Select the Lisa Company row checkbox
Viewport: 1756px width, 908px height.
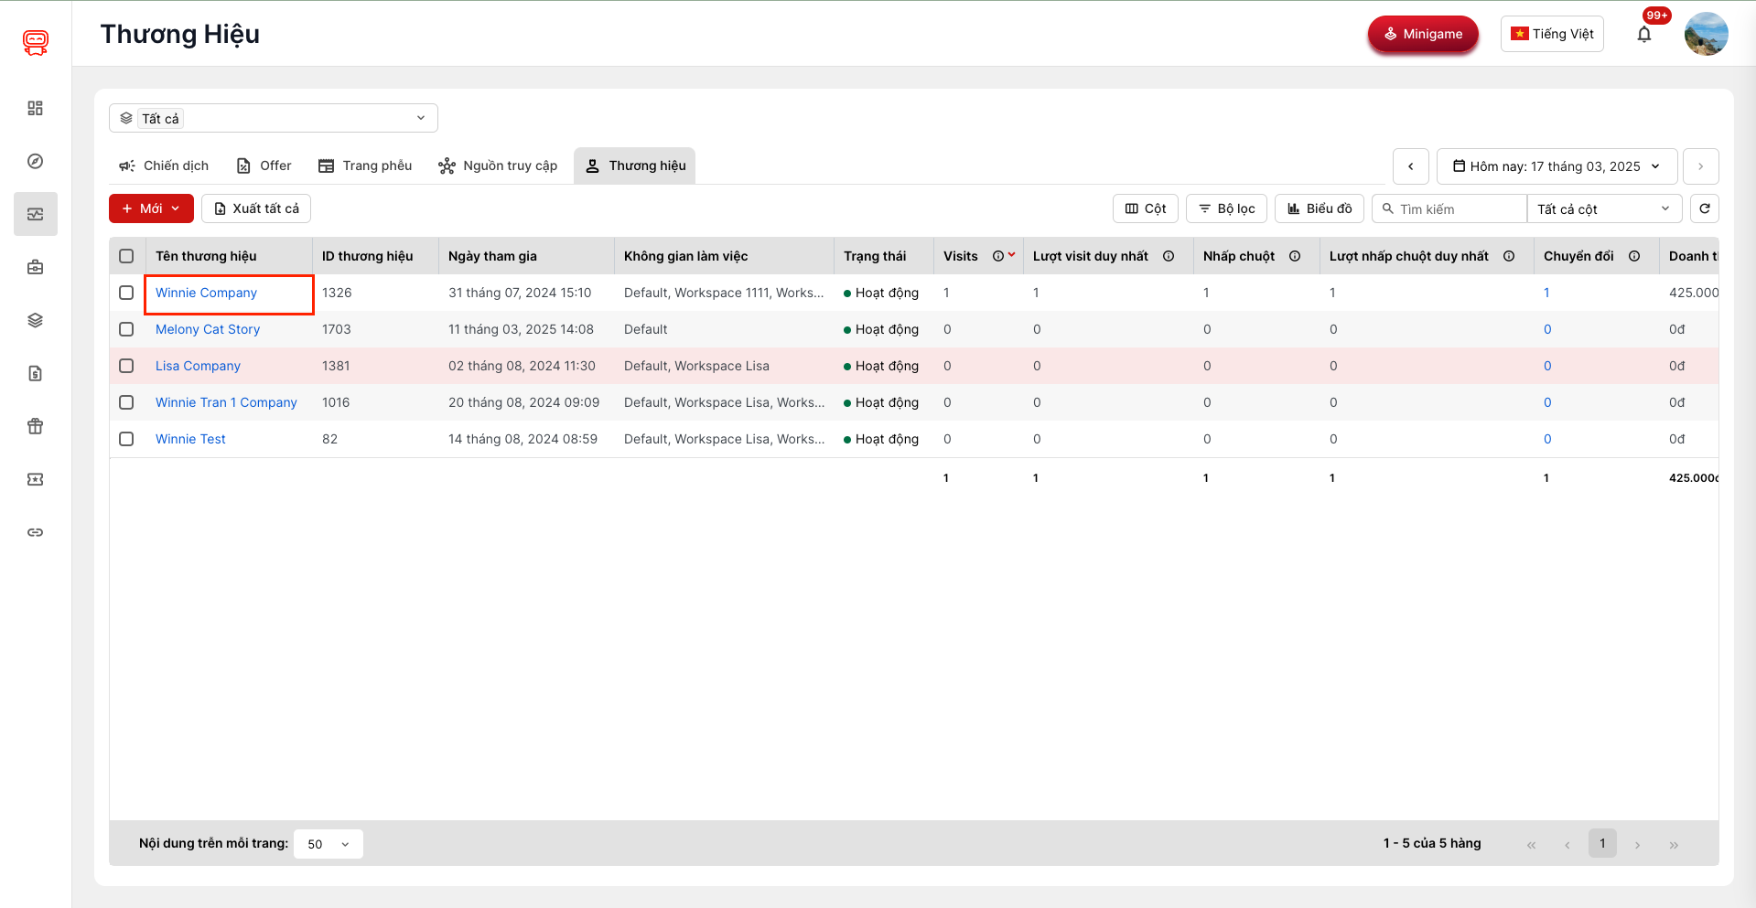click(126, 366)
